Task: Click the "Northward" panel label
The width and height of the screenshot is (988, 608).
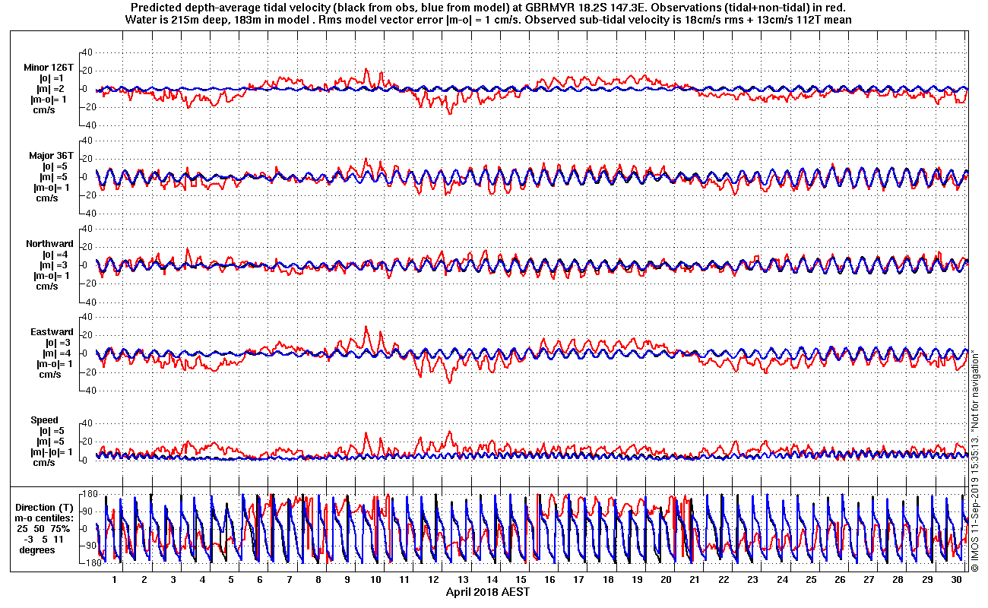Action: (x=49, y=244)
